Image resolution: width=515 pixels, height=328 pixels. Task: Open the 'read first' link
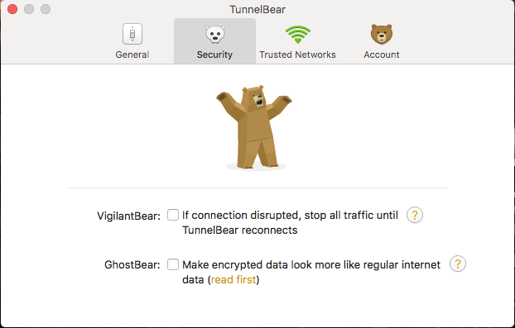tap(233, 279)
